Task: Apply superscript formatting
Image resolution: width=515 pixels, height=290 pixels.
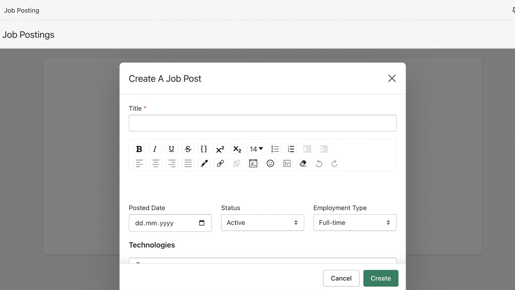Action: click(220, 149)
